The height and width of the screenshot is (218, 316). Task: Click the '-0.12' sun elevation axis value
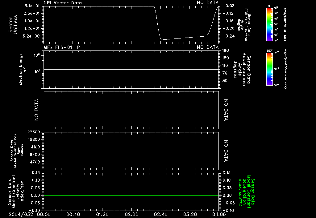coord(229,13)
